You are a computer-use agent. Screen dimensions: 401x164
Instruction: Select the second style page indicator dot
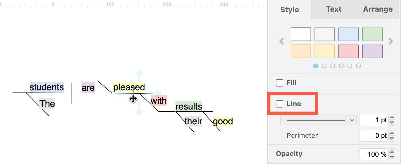point(324,66)
